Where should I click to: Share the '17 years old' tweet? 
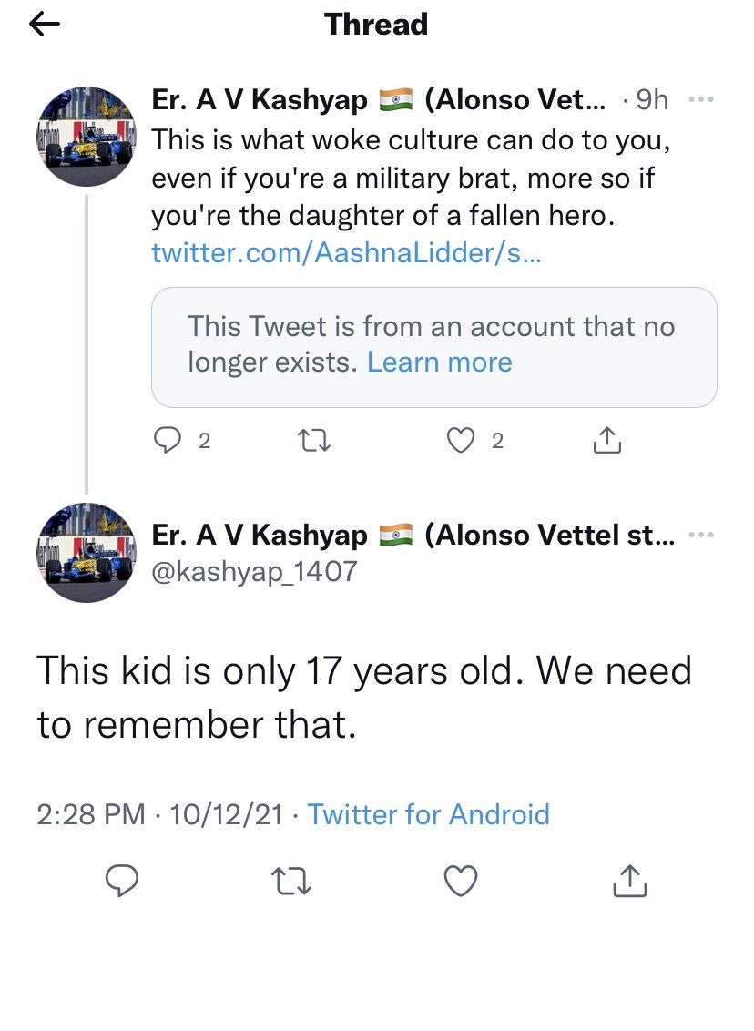click(630, 880)
